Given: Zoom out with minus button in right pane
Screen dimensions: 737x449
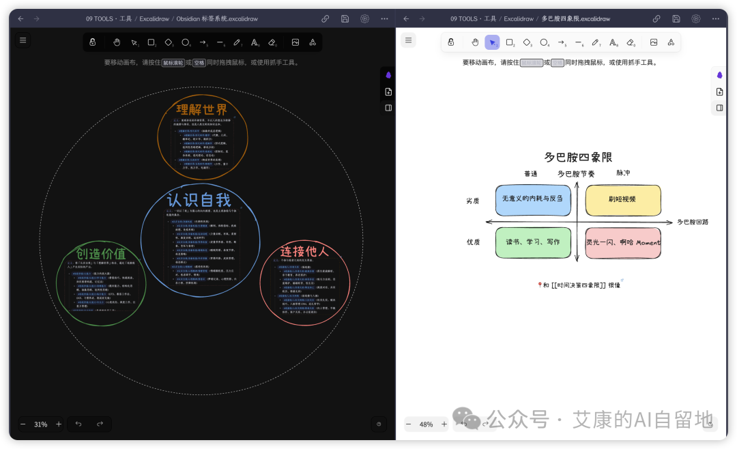Looking at the screenshot, I should click(x=409, y=424).
